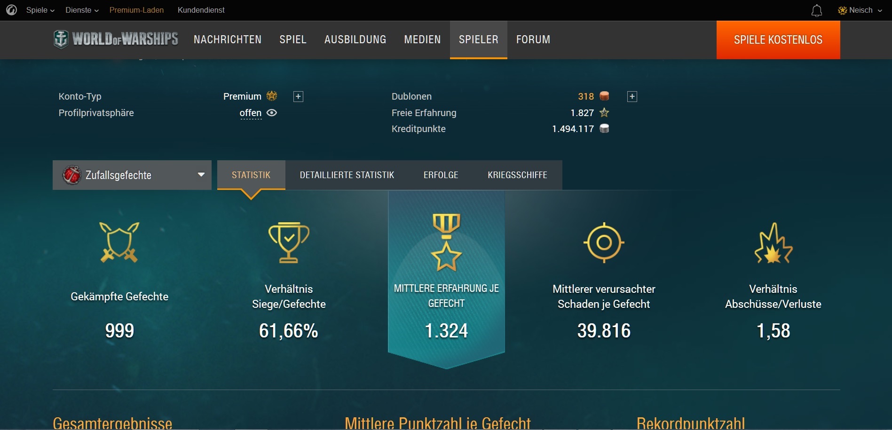Screen dimensions: 892x430
Task: Click the trophy win ratio icon
Action: pyautogui.click(x=289, y=242)
